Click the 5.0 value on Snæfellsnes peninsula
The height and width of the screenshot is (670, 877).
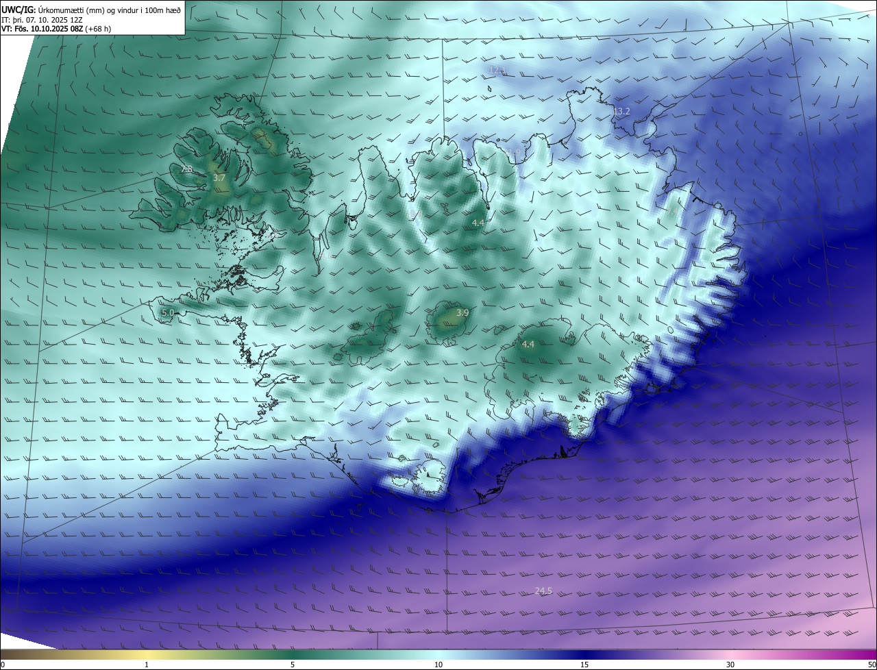[168, 312]
